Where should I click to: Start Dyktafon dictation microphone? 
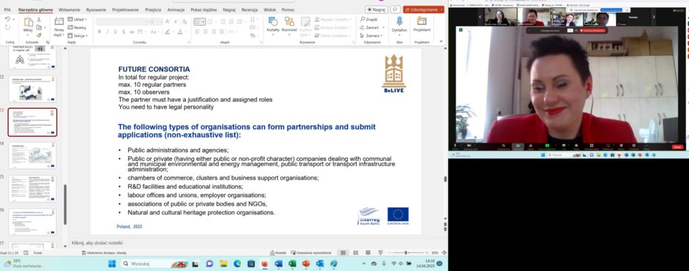click(x=399, y=25)
